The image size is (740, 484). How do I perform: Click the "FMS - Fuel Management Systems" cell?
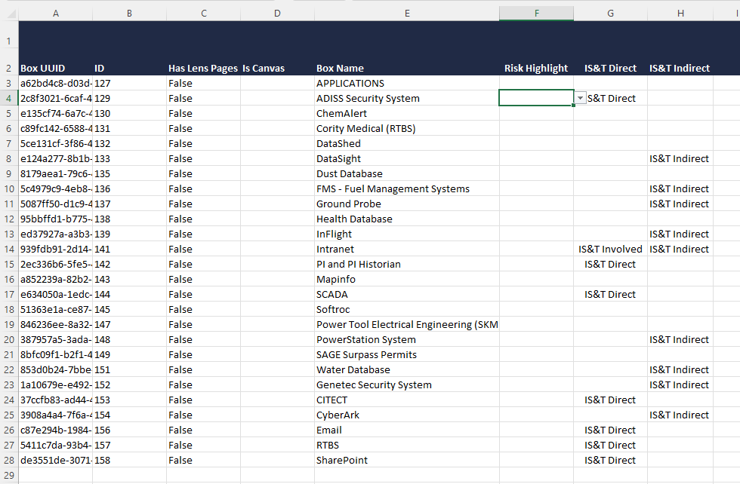coord(393,189)
